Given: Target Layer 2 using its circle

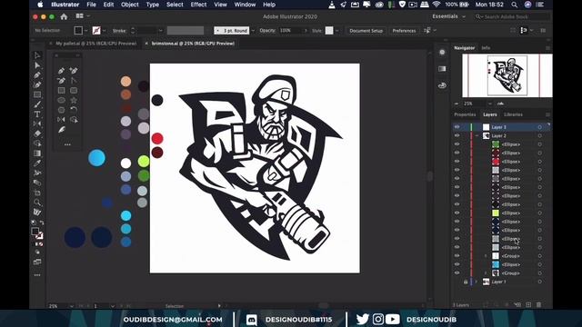Looking at the screenshot, I should (x=539, y=135).
